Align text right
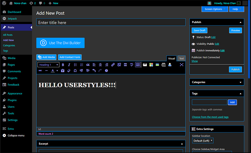 (x=107, y=65)
